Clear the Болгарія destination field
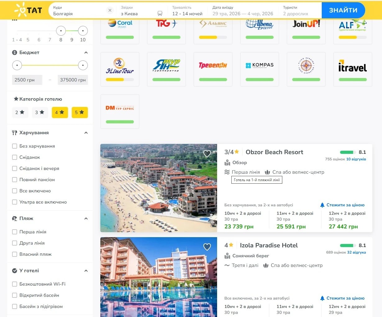The width and height of the screenshot is (382, 317). pyautogui.click(x=110, y=10)
